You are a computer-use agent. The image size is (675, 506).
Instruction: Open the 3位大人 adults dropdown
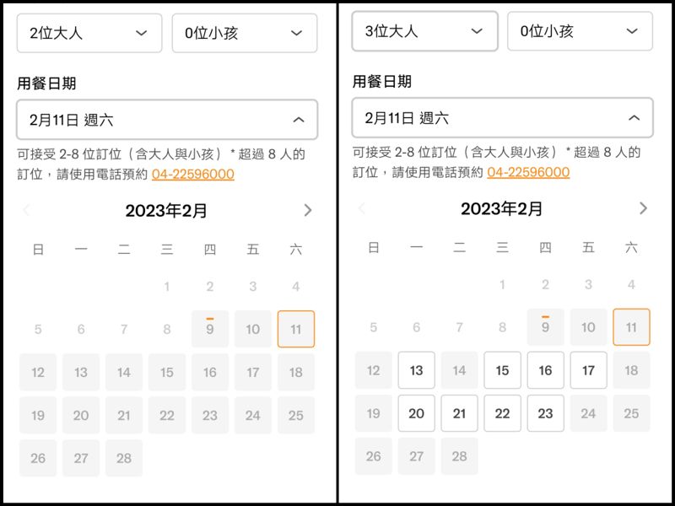[424, 31]
